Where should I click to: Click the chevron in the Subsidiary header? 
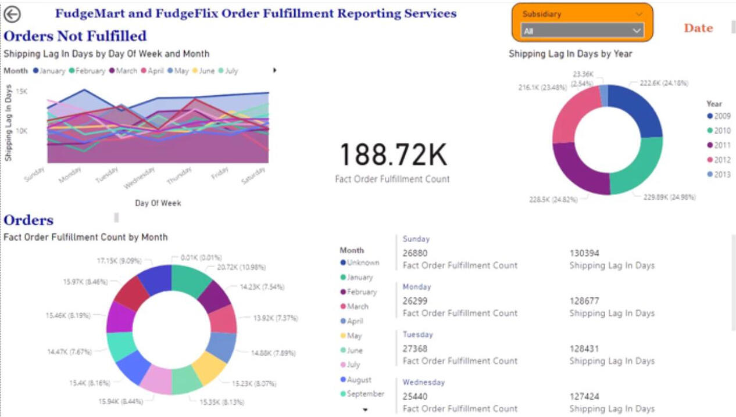pyautogui.click(x=639, y=14)
